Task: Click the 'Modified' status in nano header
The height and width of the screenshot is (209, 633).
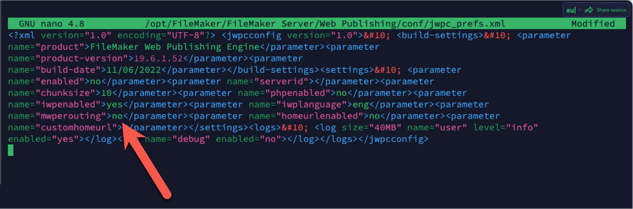Action: pos(593,24)
